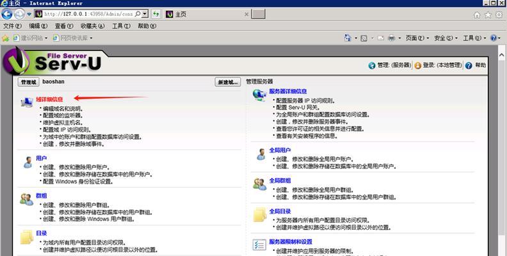Click the domain 群组 people icon

[26, 200]
